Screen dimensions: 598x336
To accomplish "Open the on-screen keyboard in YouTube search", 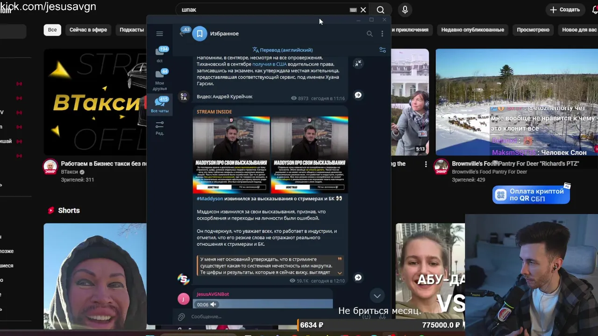I will click(x=353, y=10).
